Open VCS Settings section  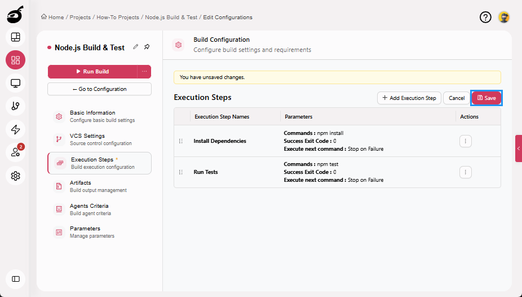[100, 139]
